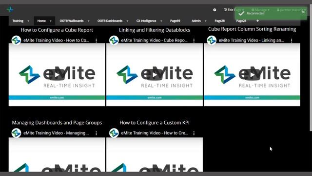Dismiss the Reconnected notification

point(303,12)
